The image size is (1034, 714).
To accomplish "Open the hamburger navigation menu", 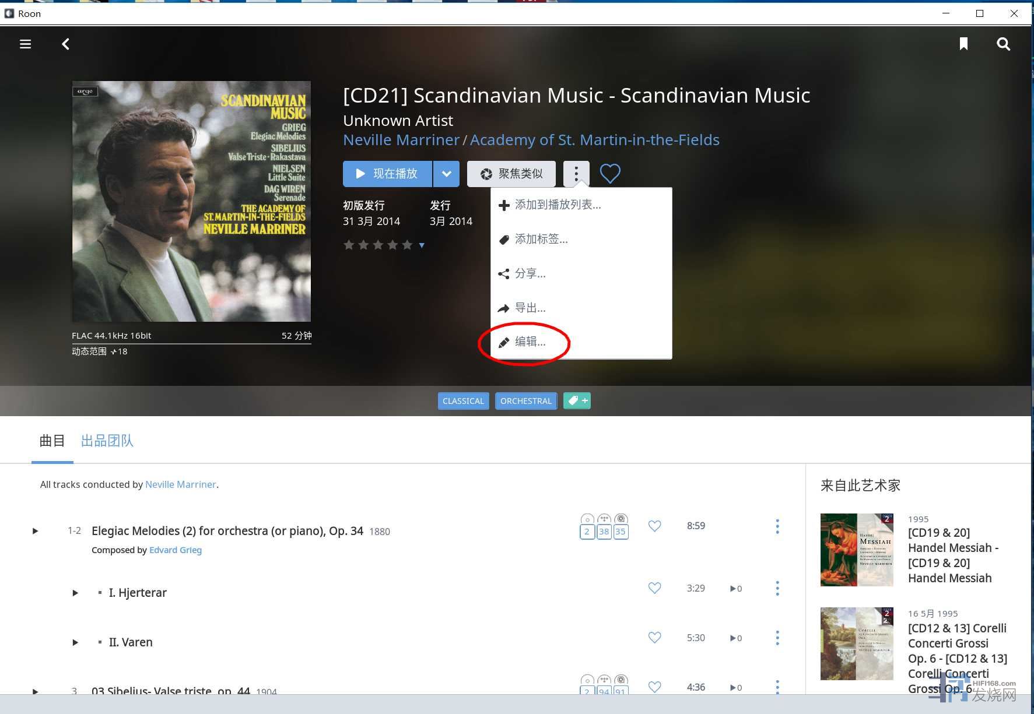I will 25,44.
